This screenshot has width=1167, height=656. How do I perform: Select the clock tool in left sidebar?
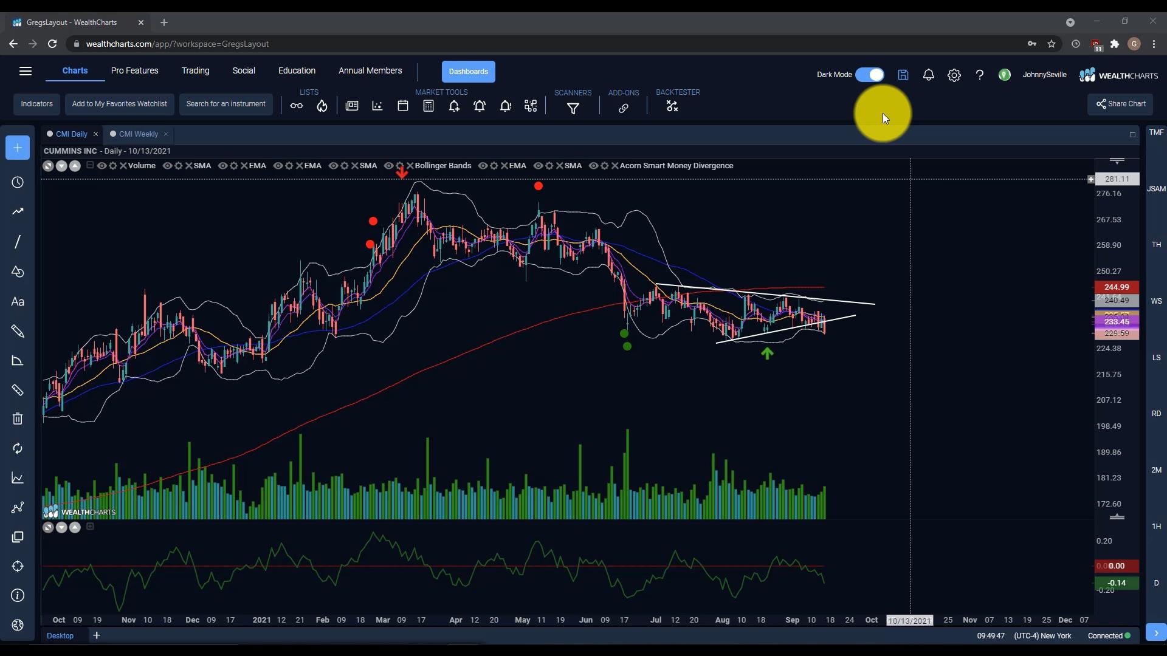pos(18,182)
